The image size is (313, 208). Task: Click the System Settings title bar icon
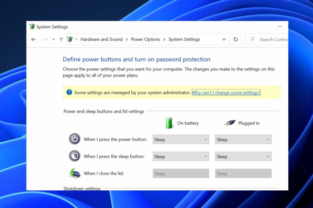tap(32, 26)
